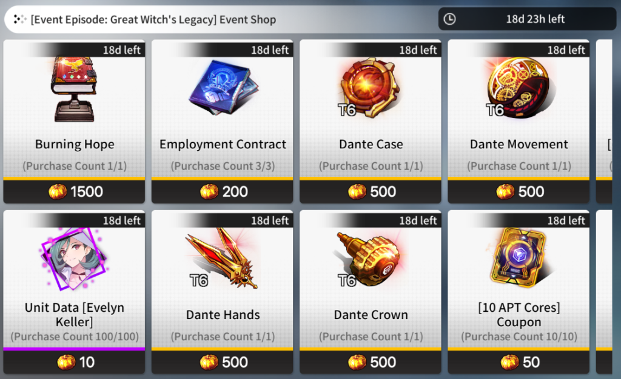Screen dimensions: 621x379
Task: Click the 18d 23h left timer bar
Action: [527, 19]
